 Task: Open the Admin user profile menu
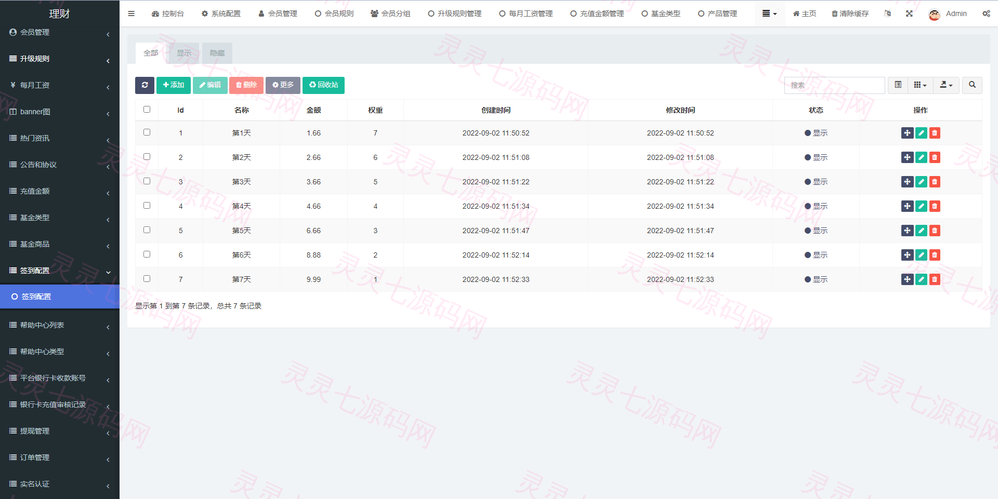point(948,14)
